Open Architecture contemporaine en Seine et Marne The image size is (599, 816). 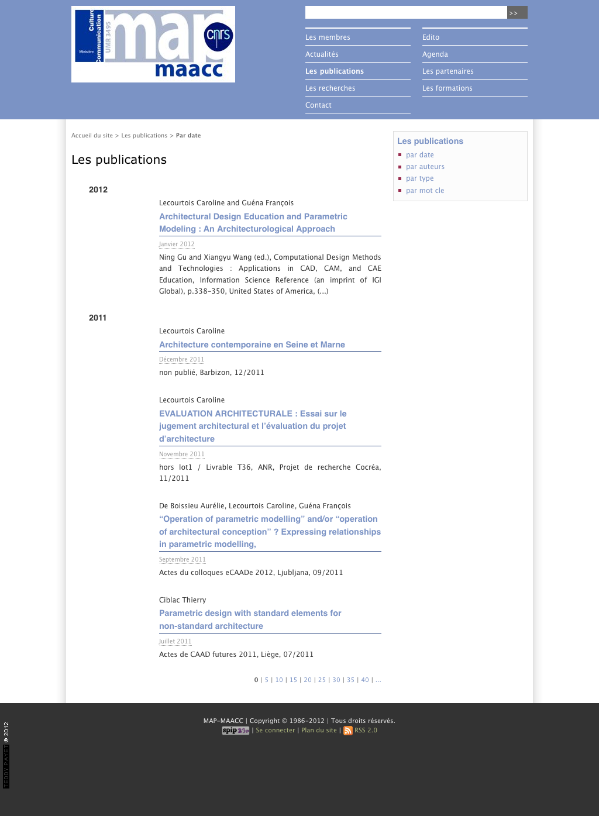click(252, 345)
